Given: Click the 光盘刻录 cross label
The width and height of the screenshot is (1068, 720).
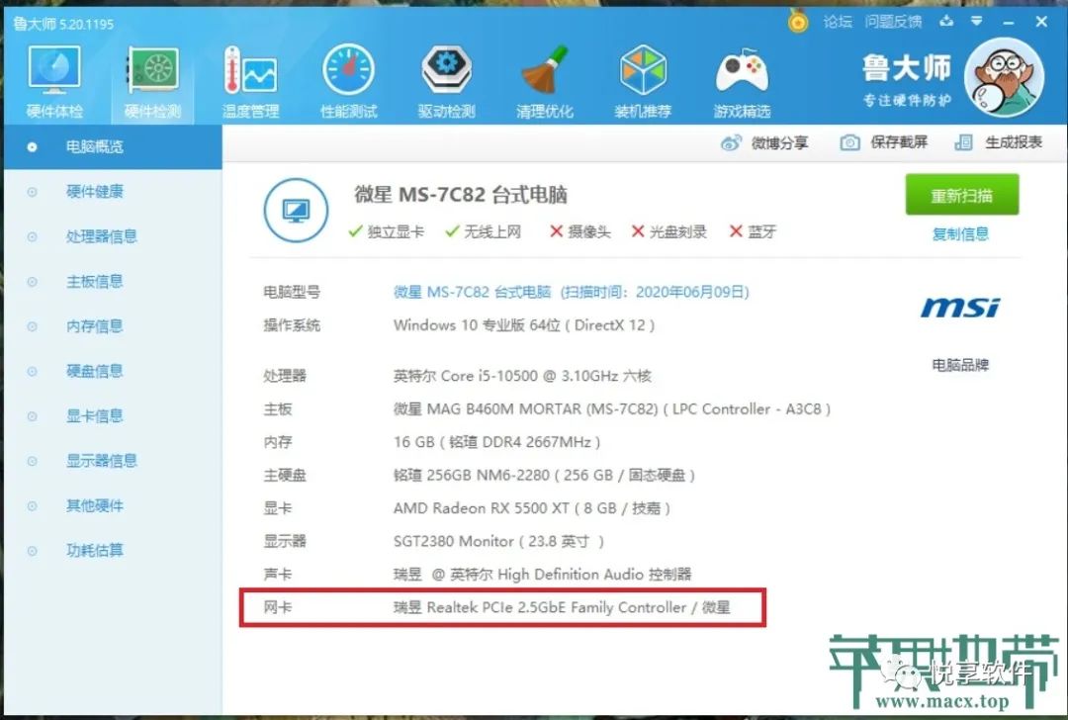Looking at the screenshot, I should pyautogui.click(x=668, y=231).
